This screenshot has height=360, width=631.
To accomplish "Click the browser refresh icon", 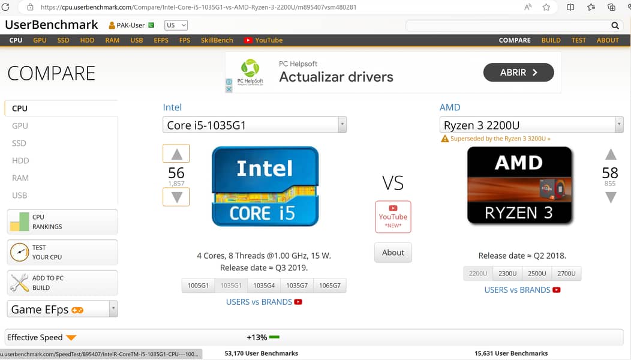I will tap(6, 7).
